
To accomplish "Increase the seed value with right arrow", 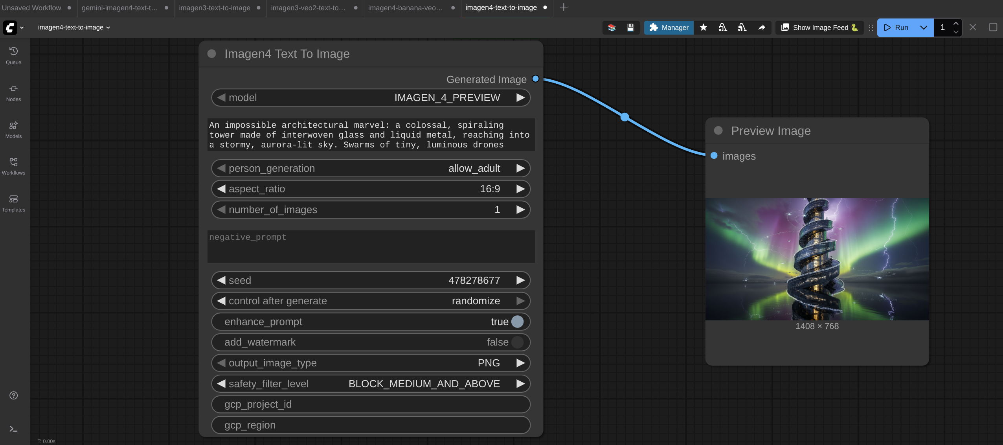I will 520,280.
